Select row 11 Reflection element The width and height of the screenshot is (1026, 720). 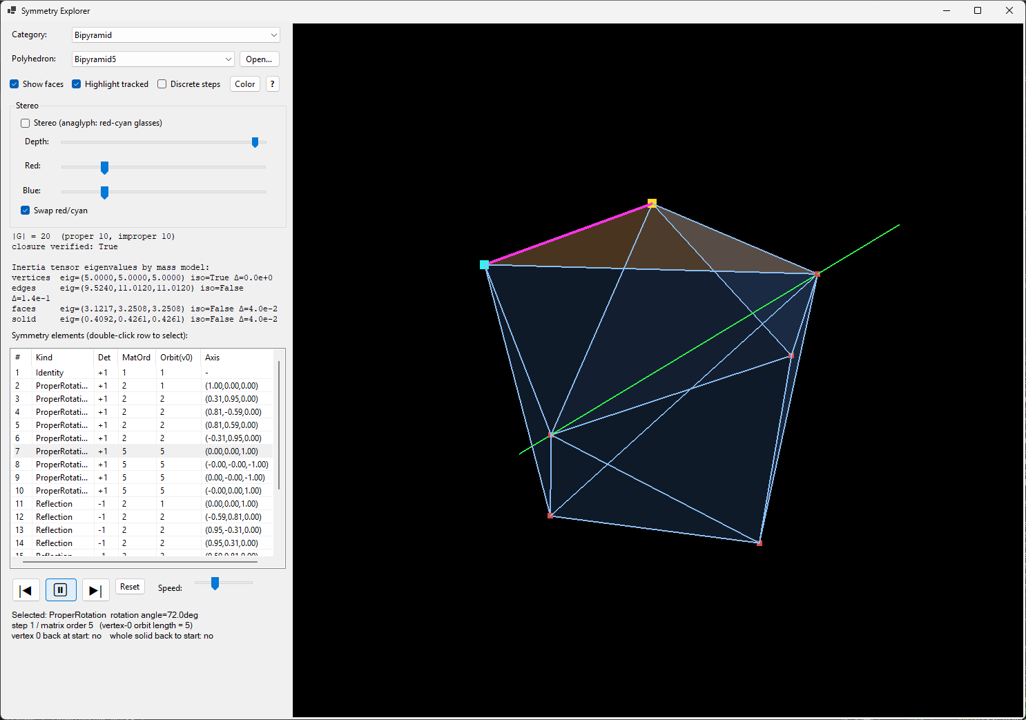click(144, 504)
